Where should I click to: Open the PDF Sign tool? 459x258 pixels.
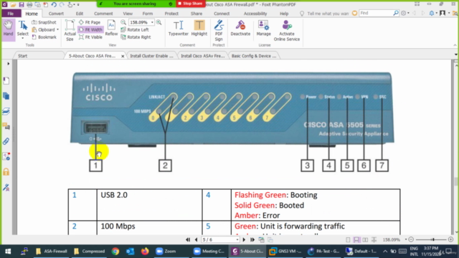point(219,30)
